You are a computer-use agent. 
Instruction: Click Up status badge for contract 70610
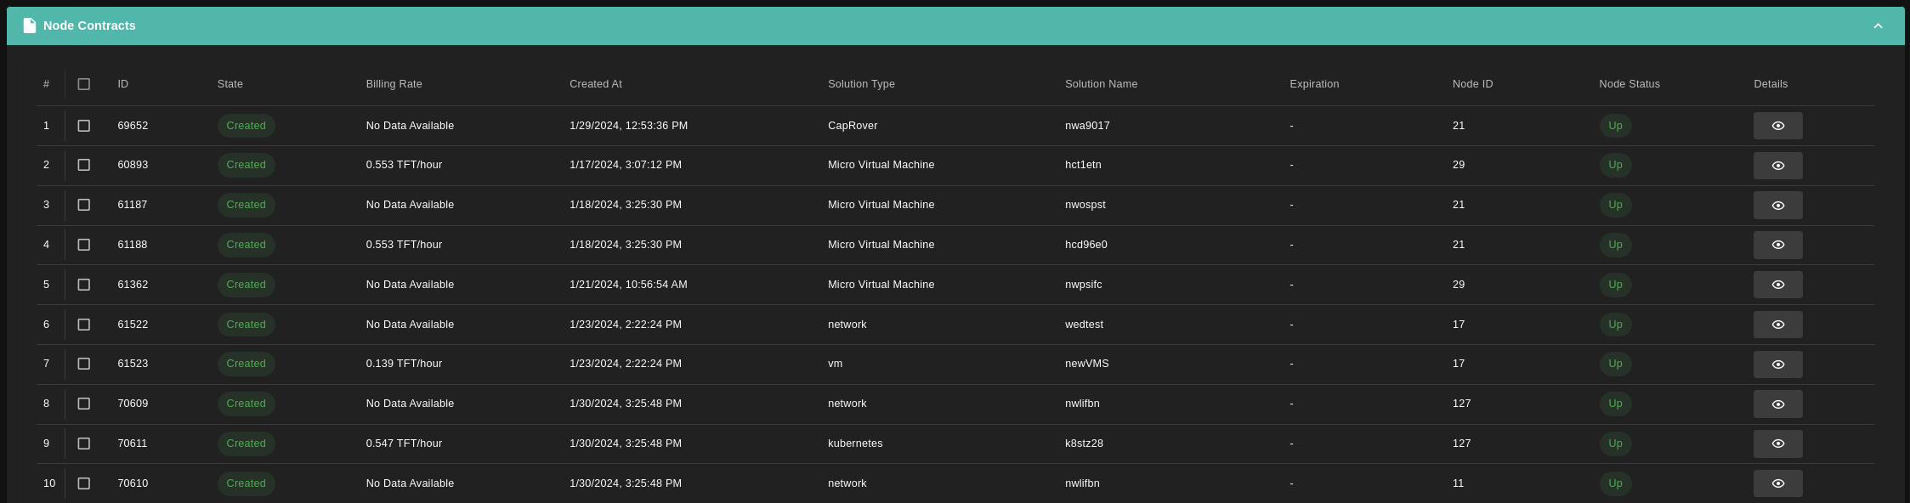tap(1614, 483)
